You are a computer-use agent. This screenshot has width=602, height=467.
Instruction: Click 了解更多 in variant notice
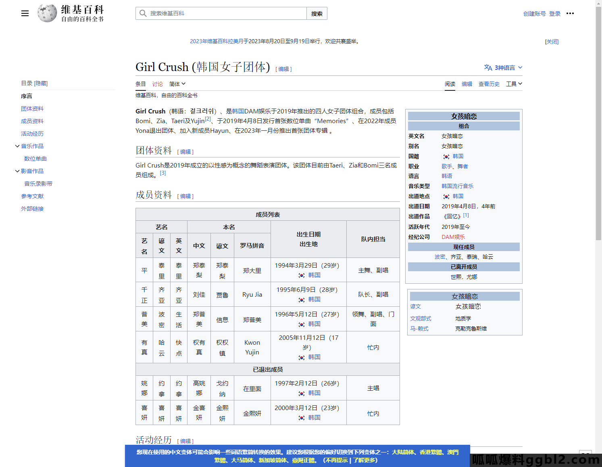365,460
